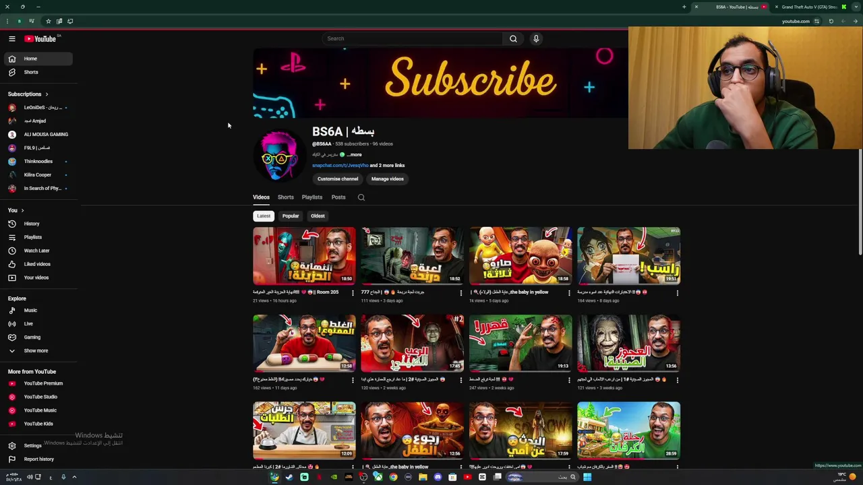Switch to the Playlists channel tab
The image size is (863, 485).
[x=312, y=197]
